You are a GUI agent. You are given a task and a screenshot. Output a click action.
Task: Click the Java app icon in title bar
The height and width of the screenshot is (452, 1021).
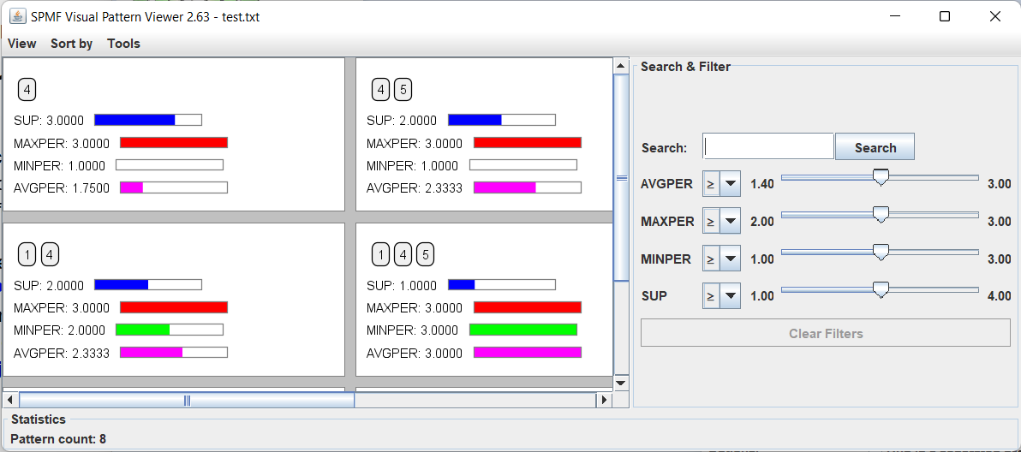(x=17, y=16)
